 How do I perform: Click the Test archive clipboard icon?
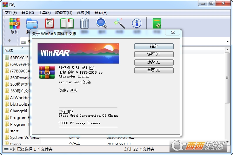(x=50, y=24)
